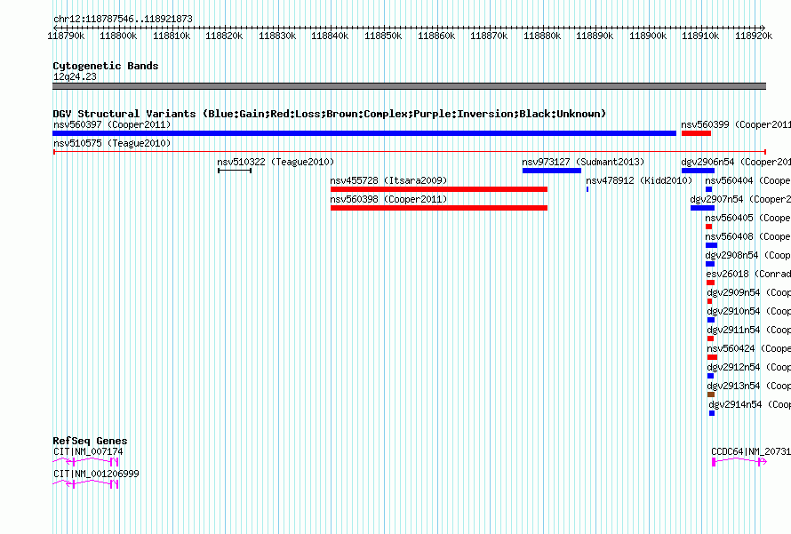Screen dimensions: 791x534
Task: Click the CIT|NM_007174 gene label
Action: (88, 451)
